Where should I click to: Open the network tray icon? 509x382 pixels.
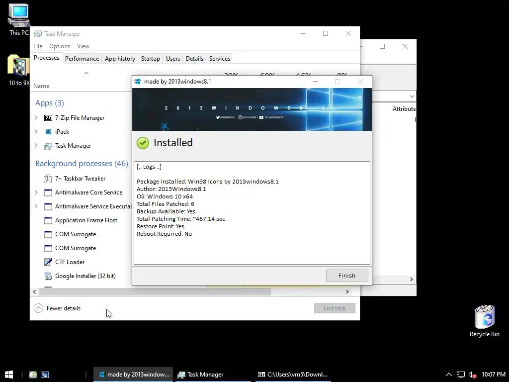tap(461, 375)
